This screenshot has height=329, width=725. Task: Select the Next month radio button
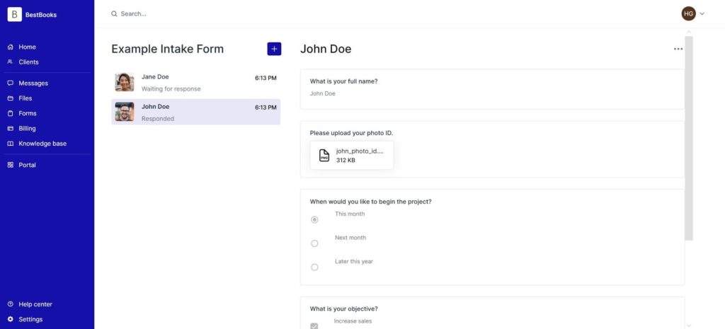(x=314, y=243)
